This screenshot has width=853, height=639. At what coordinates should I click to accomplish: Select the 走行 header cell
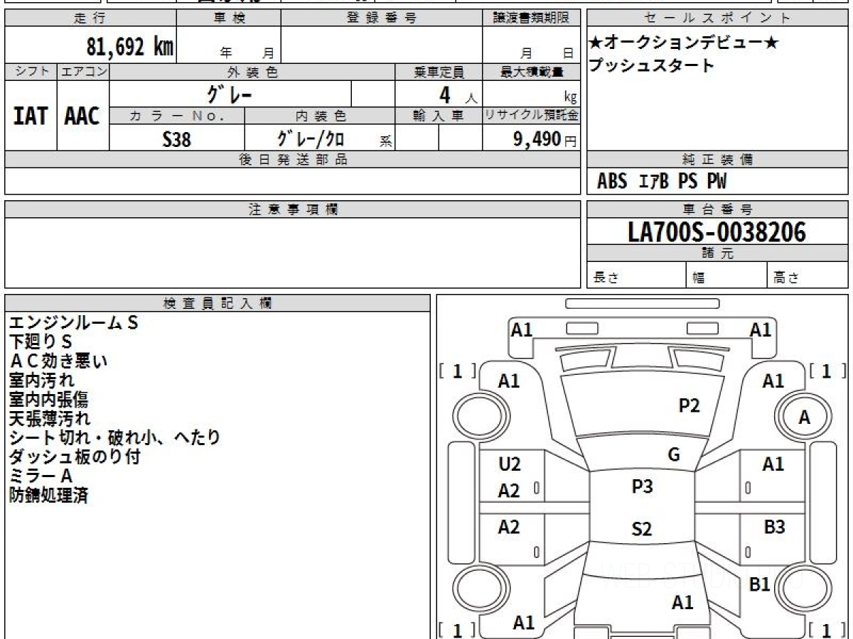[x=90, y=18]
